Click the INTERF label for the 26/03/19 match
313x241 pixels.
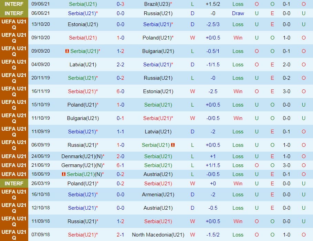[x=14, y=184]
